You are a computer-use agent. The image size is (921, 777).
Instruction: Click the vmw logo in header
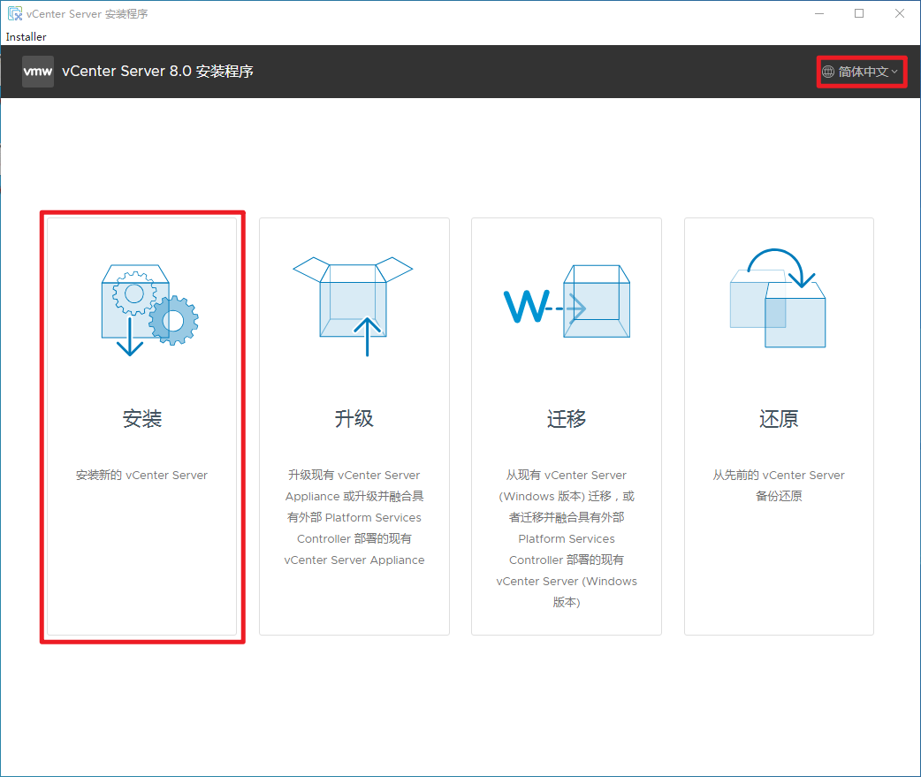coord(38,72)
